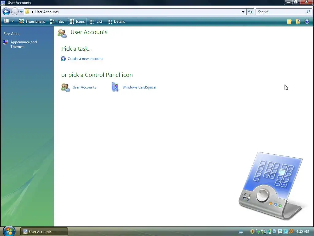Click the clock showing 4:25 AM
The height and width of the screenshot is (236, 314).
click(x=303, y=231)
